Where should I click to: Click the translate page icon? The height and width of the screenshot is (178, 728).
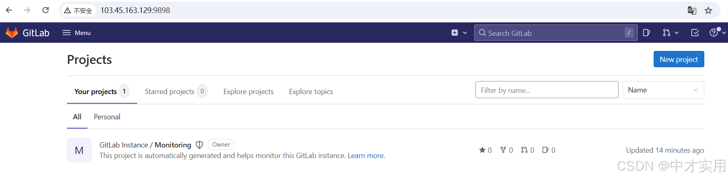[692, 10]
